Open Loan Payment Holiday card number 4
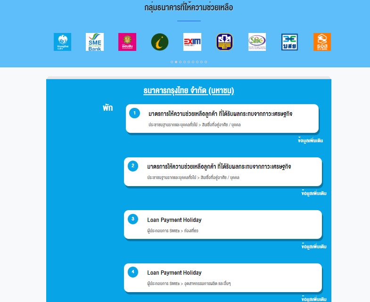Image resolution: width=370 pixels, height=302 pixels. tap(222, 277)
